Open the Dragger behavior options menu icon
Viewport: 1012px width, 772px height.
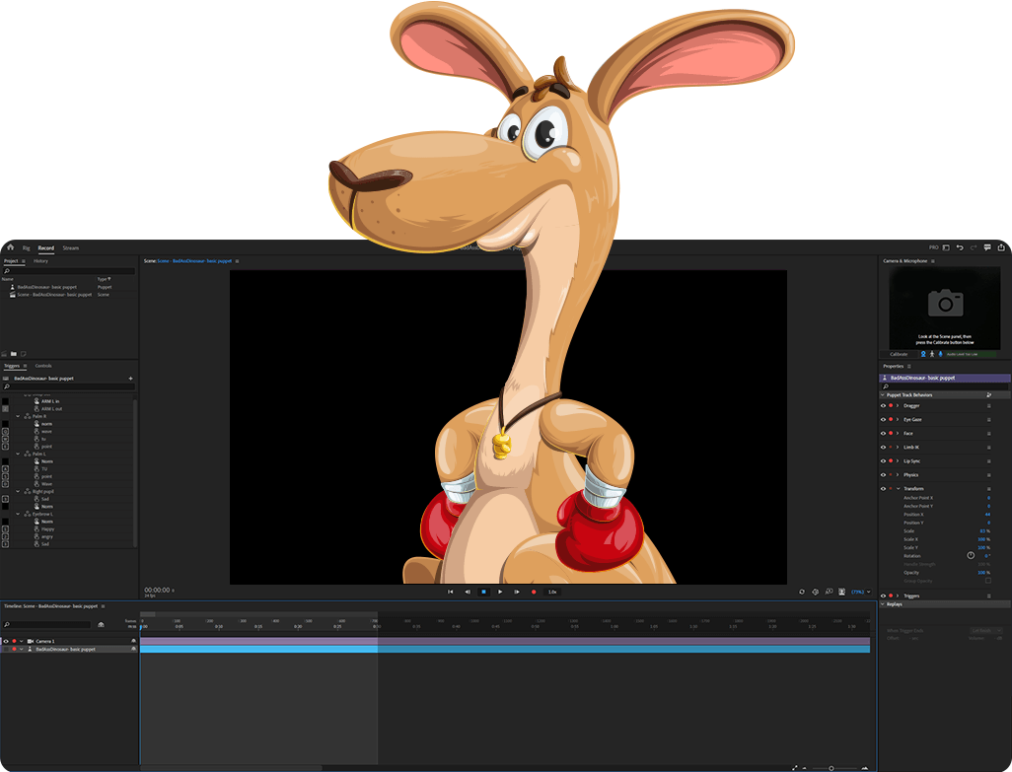pyautogui.click(x=988, y=405)
